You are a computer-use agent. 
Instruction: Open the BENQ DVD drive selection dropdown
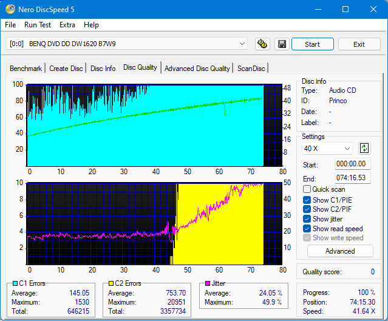click(x=127, y=44)
